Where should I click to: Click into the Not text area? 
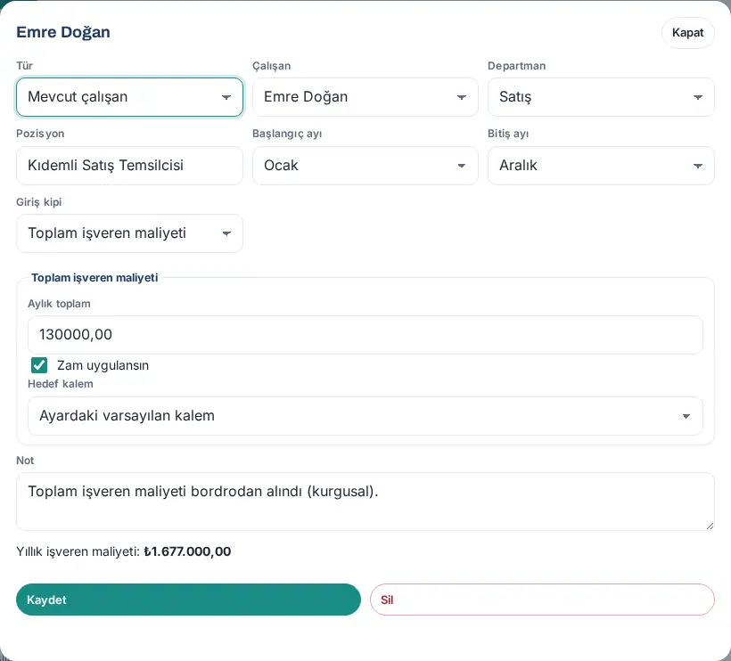pos(365,502)
